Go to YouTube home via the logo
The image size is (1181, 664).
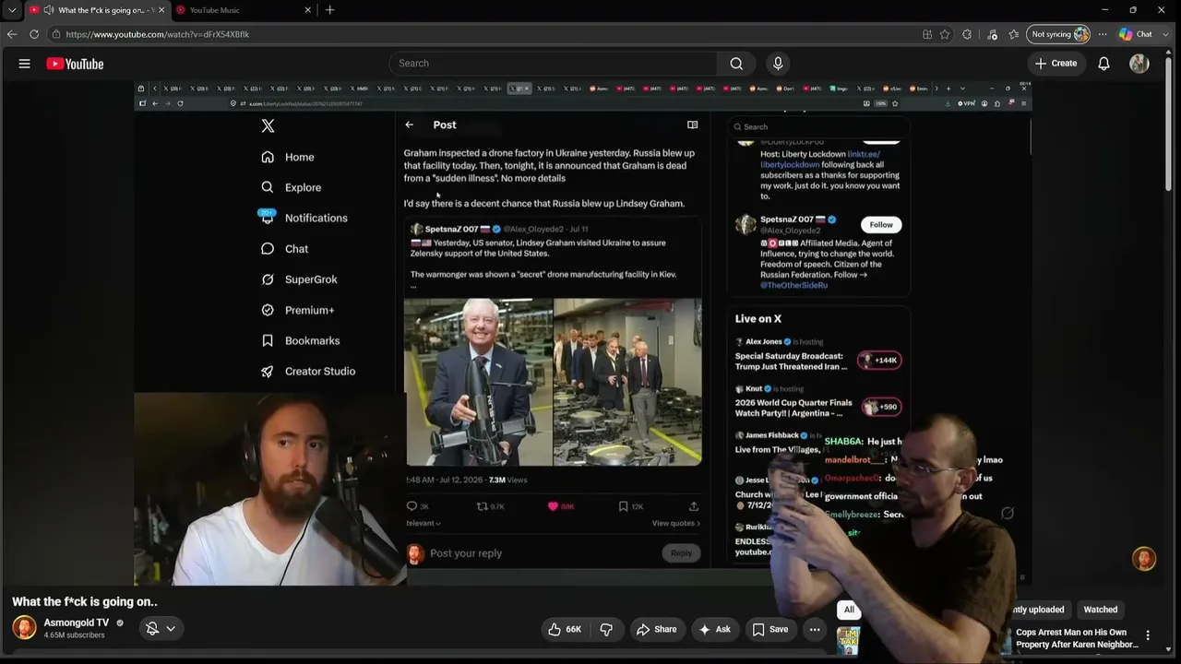pos(75,64)
